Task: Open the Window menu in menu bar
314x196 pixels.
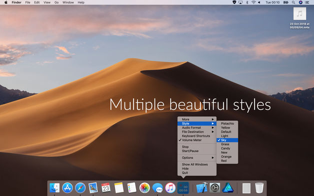Action: point(68,2)
